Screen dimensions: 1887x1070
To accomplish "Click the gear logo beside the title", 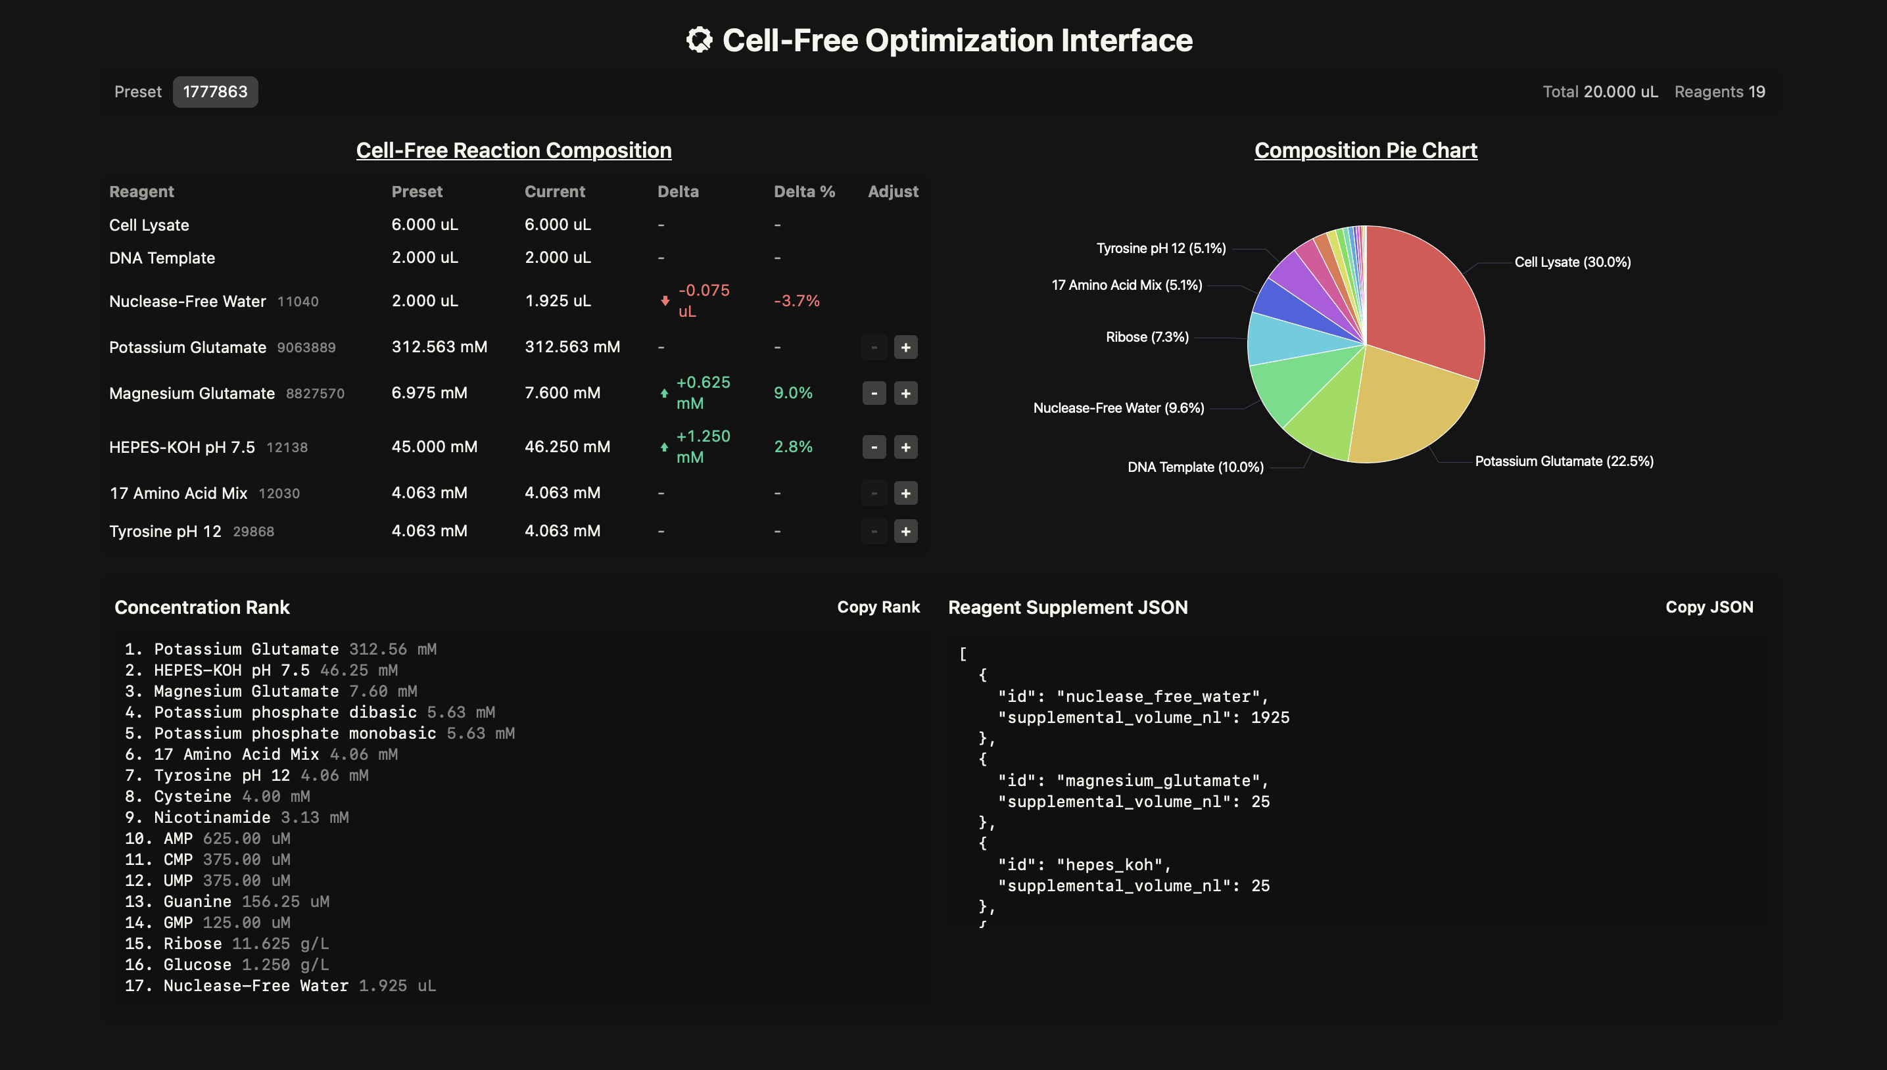I will click(x=699, y=39).
